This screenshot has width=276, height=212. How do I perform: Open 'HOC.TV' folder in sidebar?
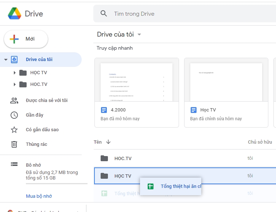[39, 84]
